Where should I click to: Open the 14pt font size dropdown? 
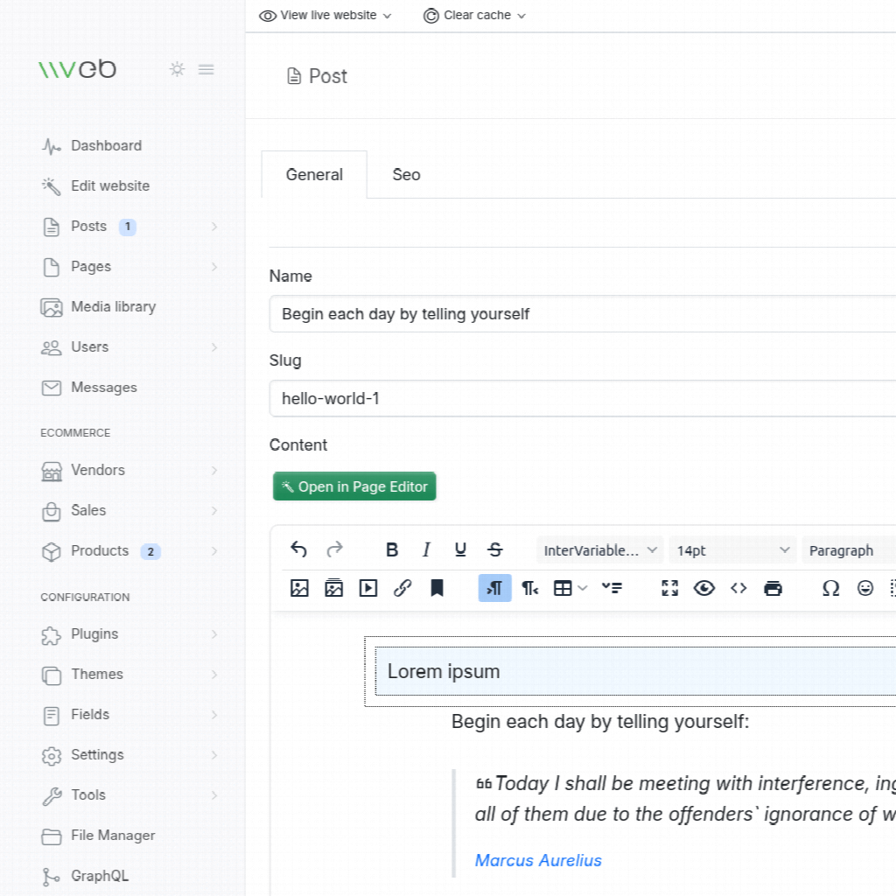point(733,550)
